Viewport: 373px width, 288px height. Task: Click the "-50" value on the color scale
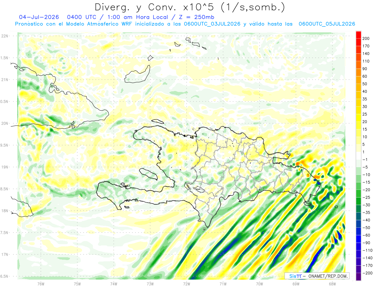click(366, 227)
